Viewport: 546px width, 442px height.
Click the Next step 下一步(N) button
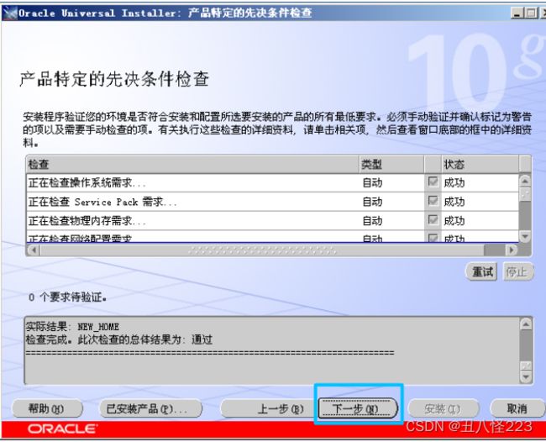(358, 408)
